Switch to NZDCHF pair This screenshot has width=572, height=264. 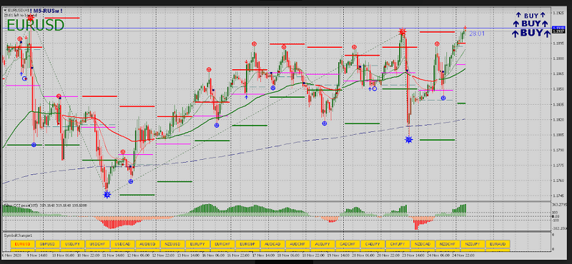448,243
